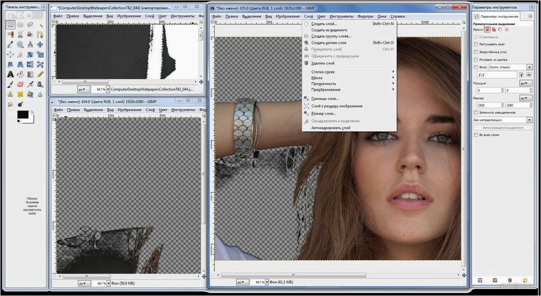Open 'Фильтры' menu in the 105.0 window
Viewport: 541px width, 296px height.
365,16
